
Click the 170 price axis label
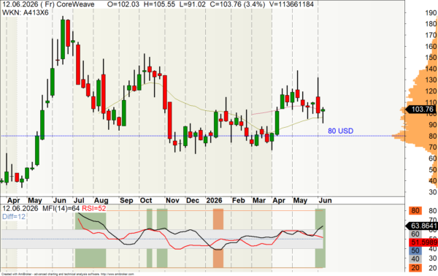pos(431,35)
